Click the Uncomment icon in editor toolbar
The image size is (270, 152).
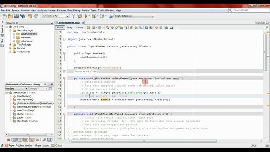point(171,27)
